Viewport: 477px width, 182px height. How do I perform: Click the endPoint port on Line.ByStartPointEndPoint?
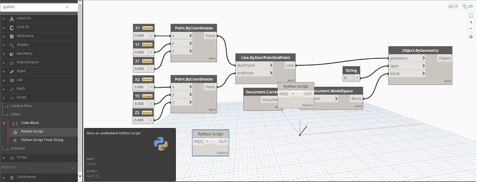click(x=254, y=73)
